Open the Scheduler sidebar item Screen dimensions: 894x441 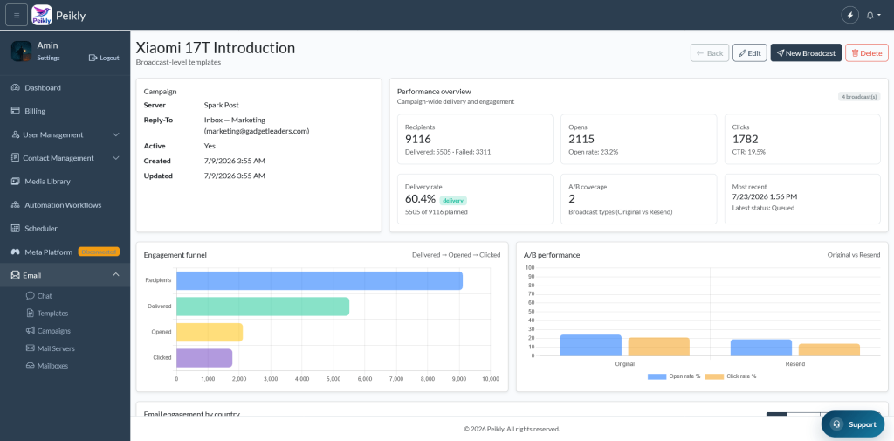(65, 228)
